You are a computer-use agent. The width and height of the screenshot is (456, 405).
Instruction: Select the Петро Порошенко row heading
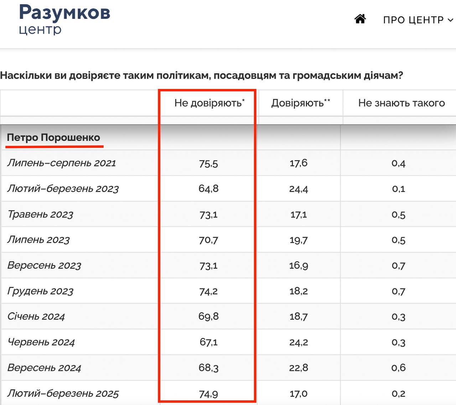(x=53, y=137)
